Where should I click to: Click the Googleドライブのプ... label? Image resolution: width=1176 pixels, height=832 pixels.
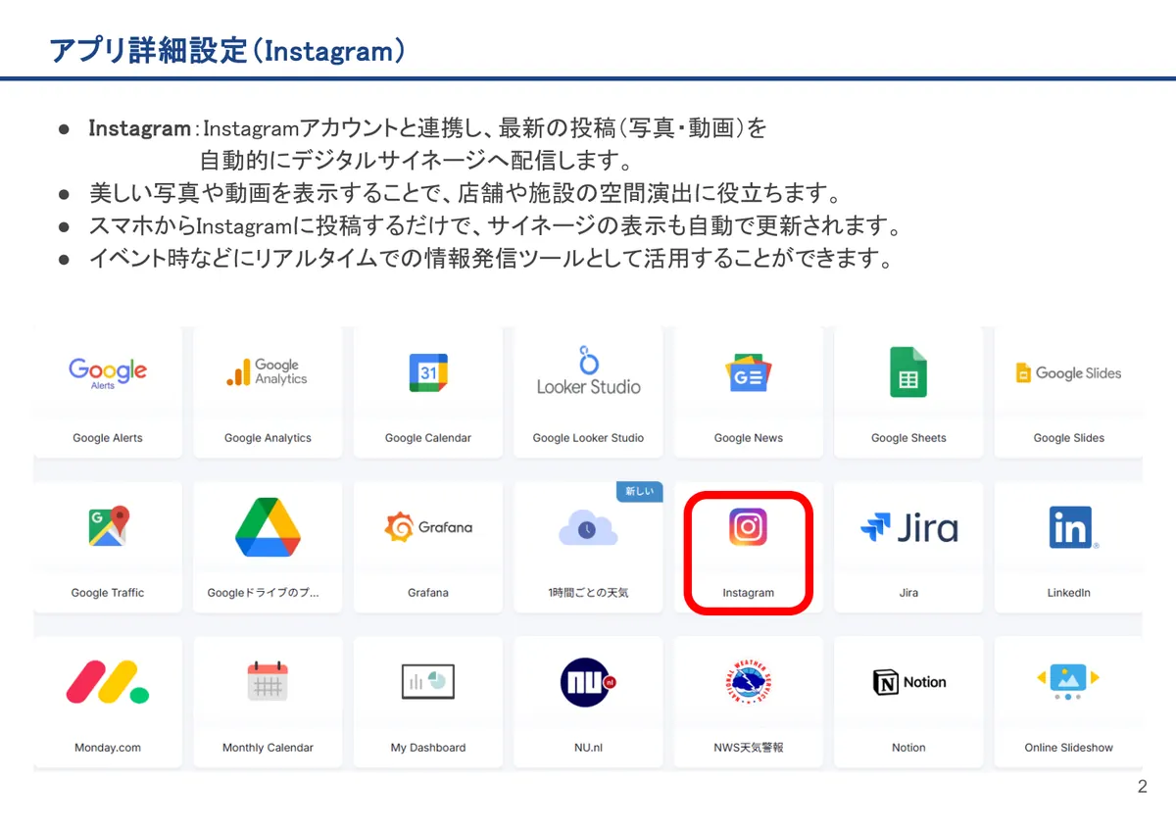[x=263, y=593]
